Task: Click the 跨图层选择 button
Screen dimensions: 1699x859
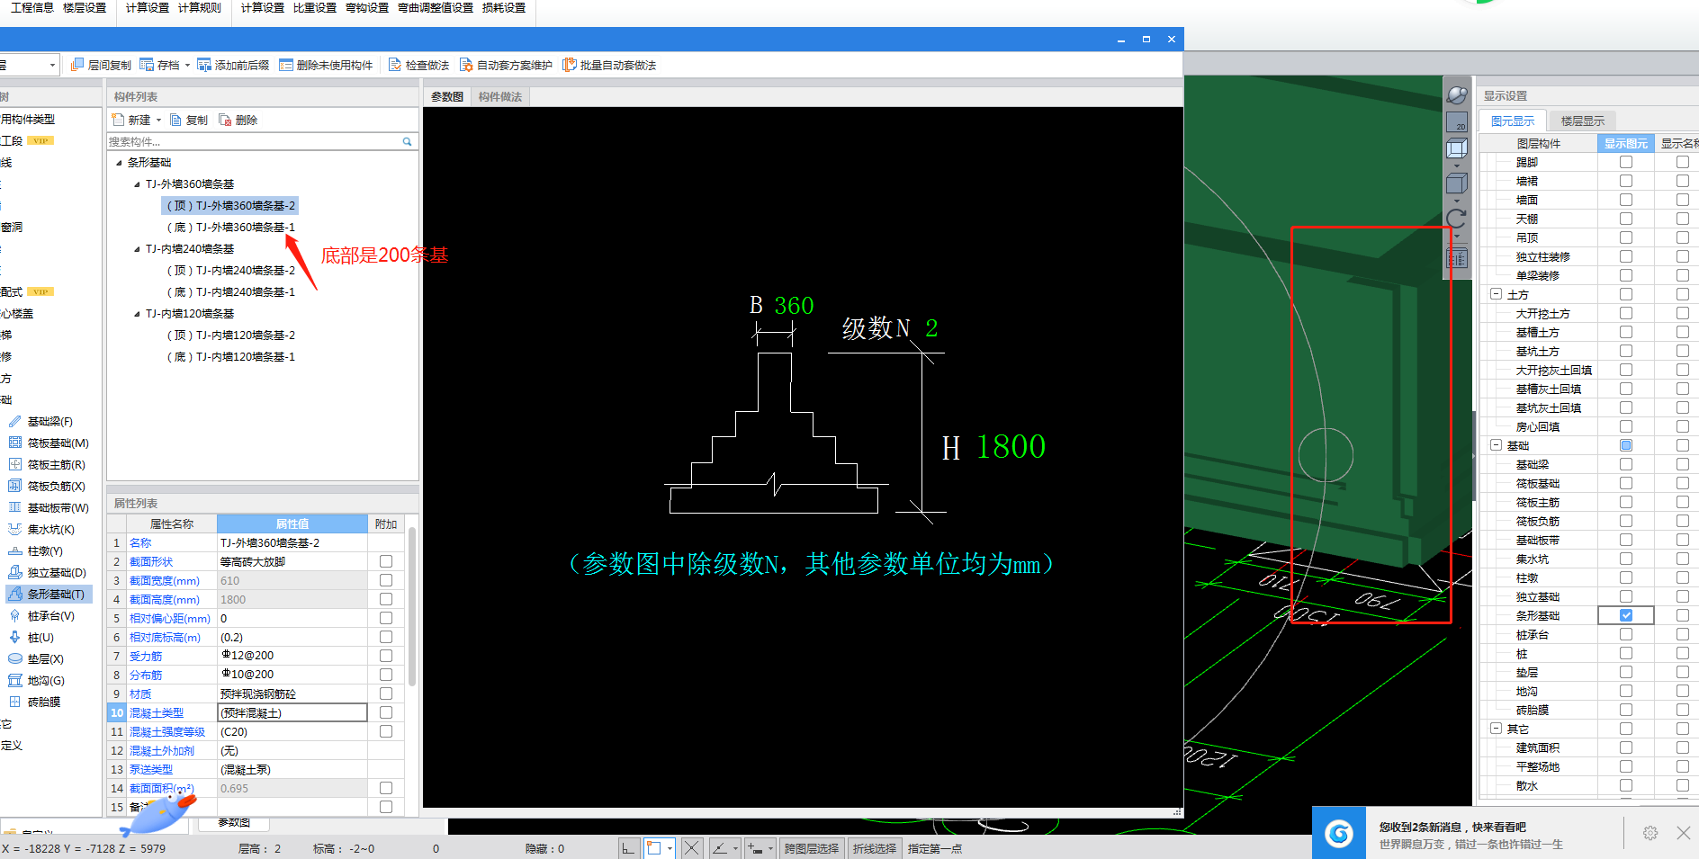Action: pyautogui.click(x=812, y=848)
